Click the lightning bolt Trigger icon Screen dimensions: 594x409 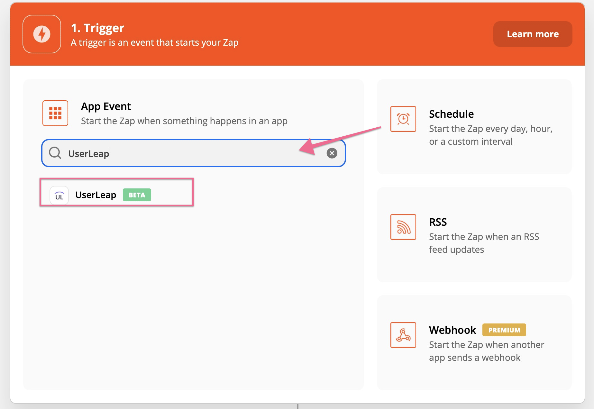pos(42,34)
